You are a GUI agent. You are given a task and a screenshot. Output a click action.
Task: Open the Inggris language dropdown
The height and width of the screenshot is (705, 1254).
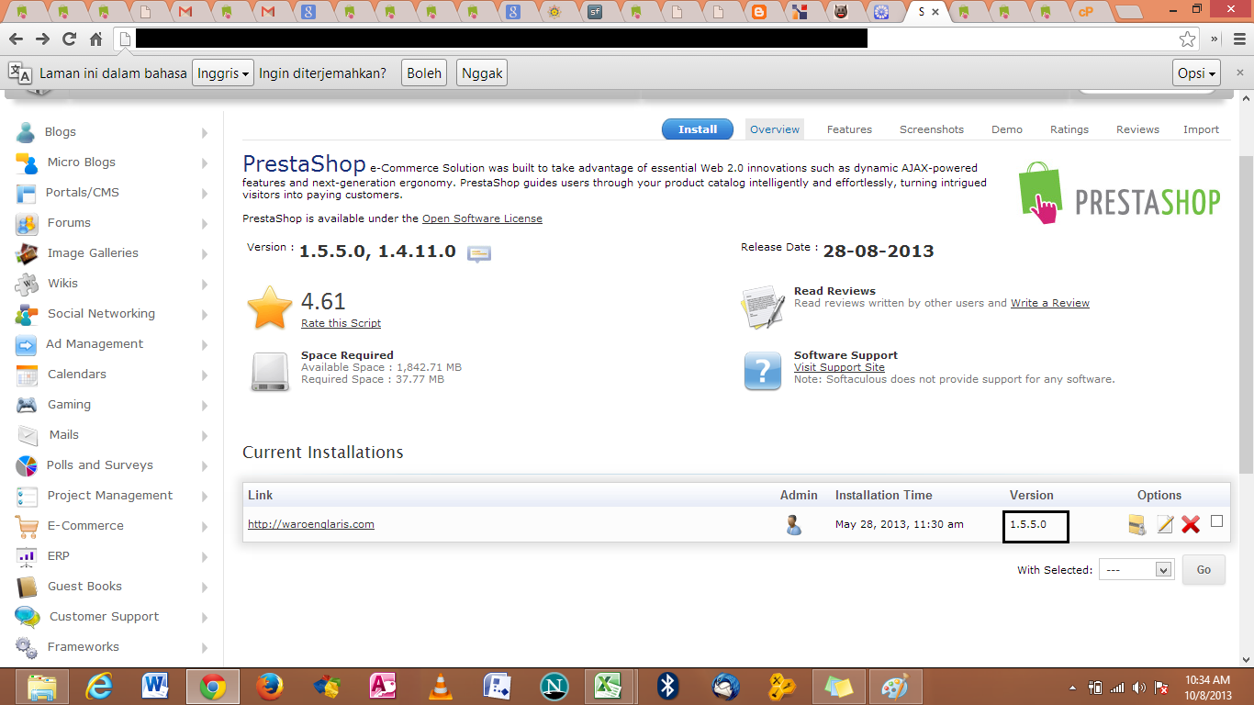[x=223, y=73]
